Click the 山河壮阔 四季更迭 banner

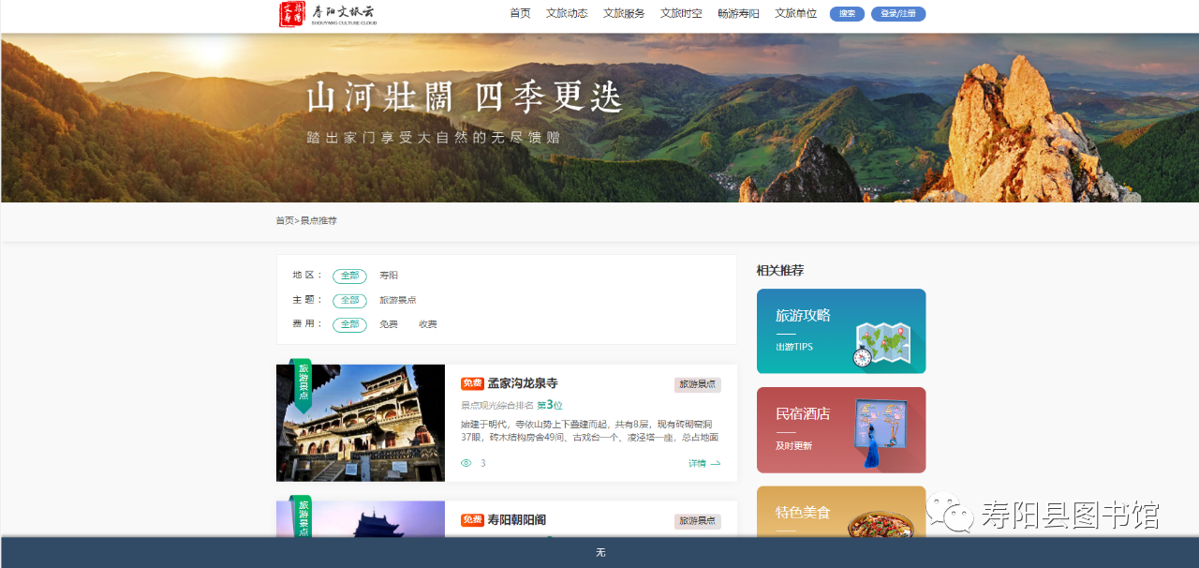click(599, 118)
